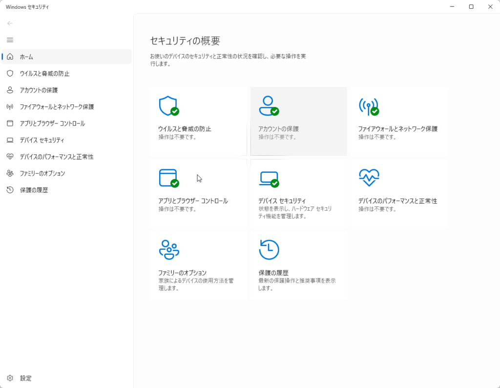Image resolution: width=500 pixels, height=388 pixels.
Task: Collapse the navigation pane with hamburger menu
Action: point(10,40)
